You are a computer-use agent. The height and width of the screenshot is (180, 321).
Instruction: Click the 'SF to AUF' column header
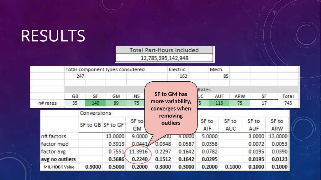point(254,125)
